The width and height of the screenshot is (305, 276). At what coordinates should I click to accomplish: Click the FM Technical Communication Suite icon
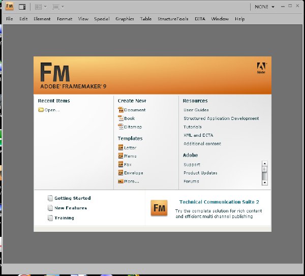[x=159, y=208]
